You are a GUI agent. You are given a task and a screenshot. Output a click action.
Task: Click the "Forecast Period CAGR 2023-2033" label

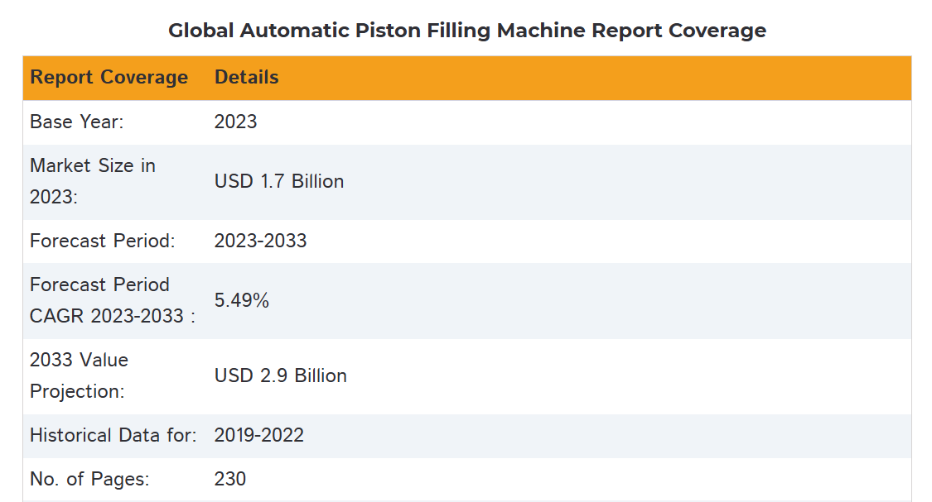pyautogui.click(x=112, y=300)
